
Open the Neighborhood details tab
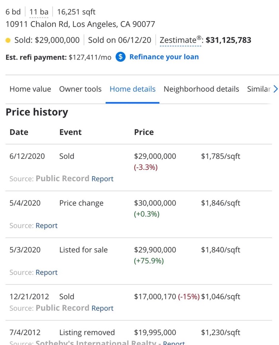pyautogui.click(x=201, y=89)
